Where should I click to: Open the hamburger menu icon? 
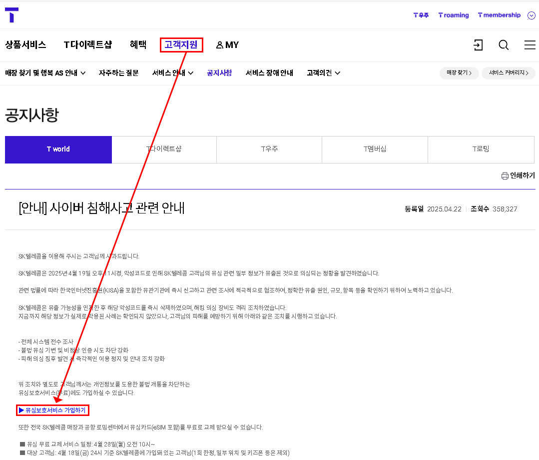530,45
